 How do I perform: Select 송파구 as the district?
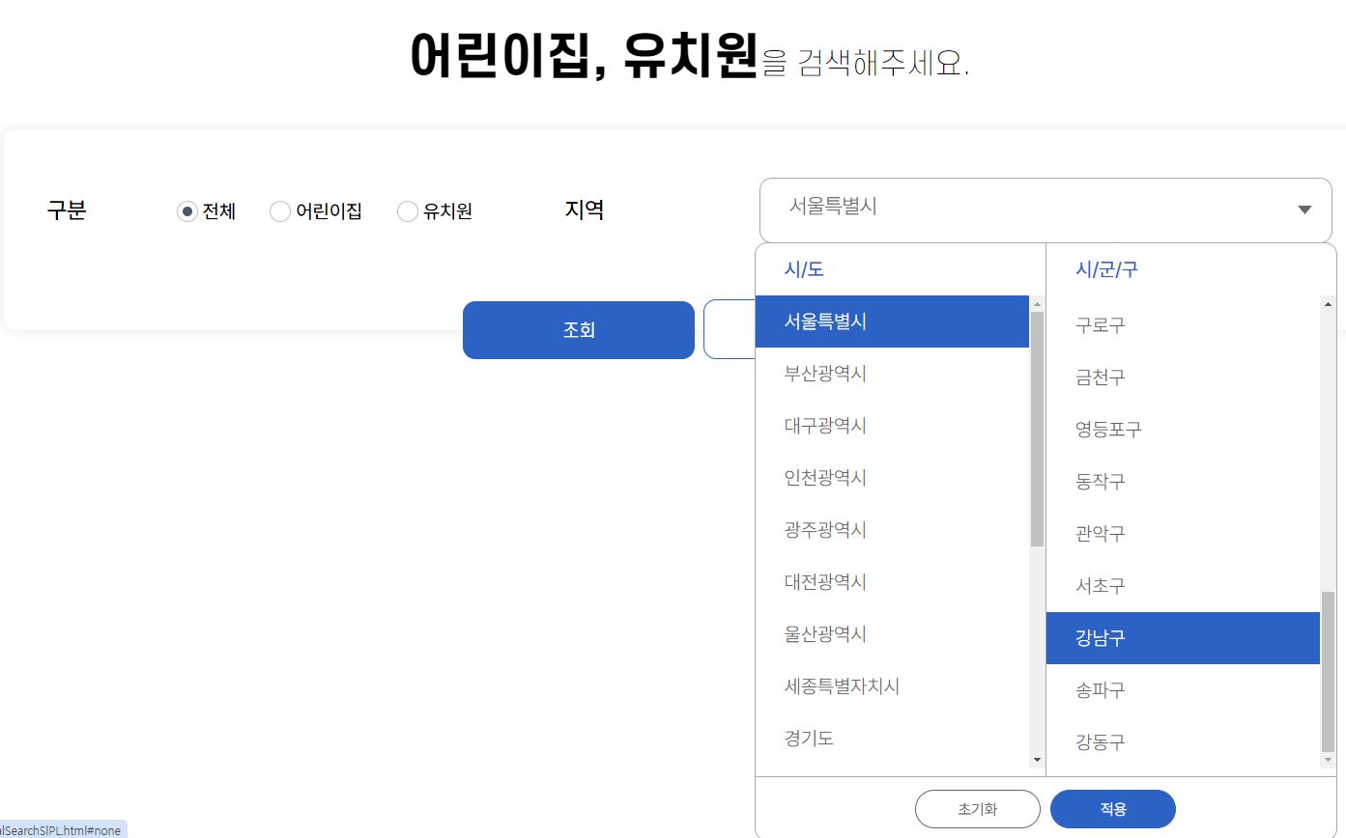click(1100, 689)
